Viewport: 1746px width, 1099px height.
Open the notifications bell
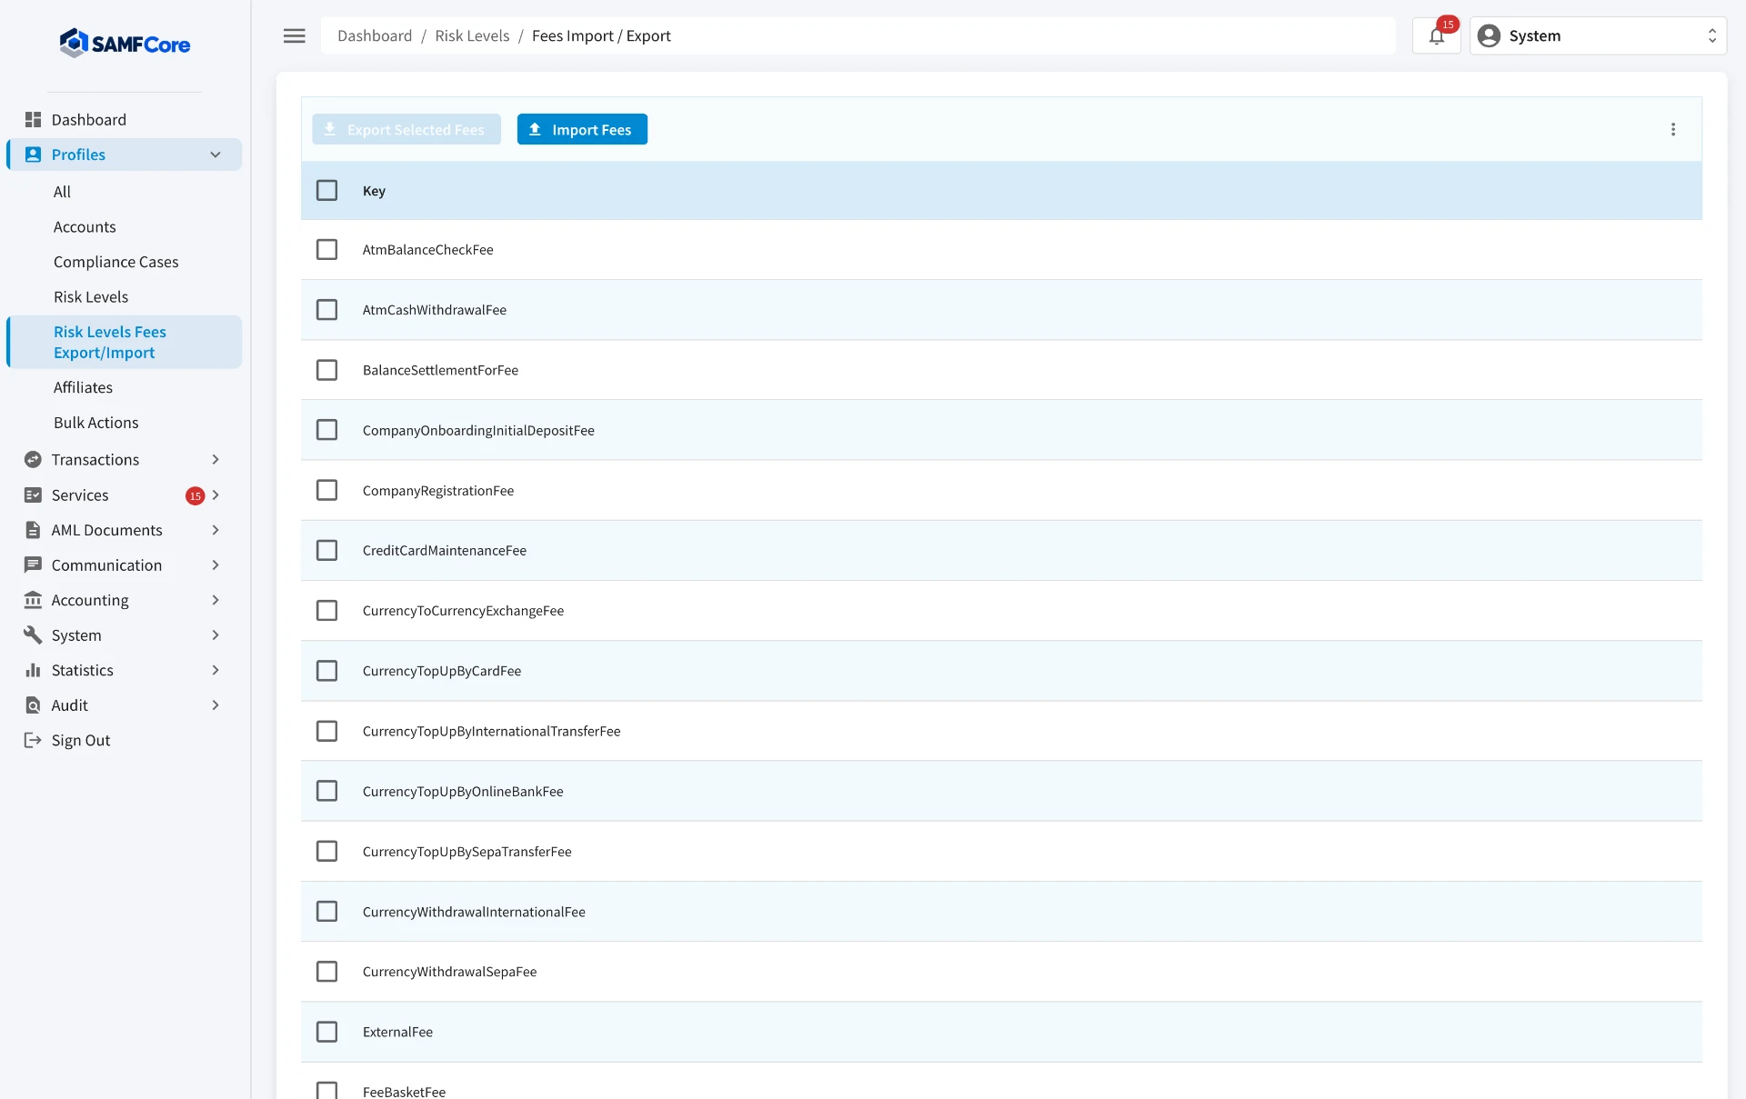pyautogui.click(x=1437, y=35)
